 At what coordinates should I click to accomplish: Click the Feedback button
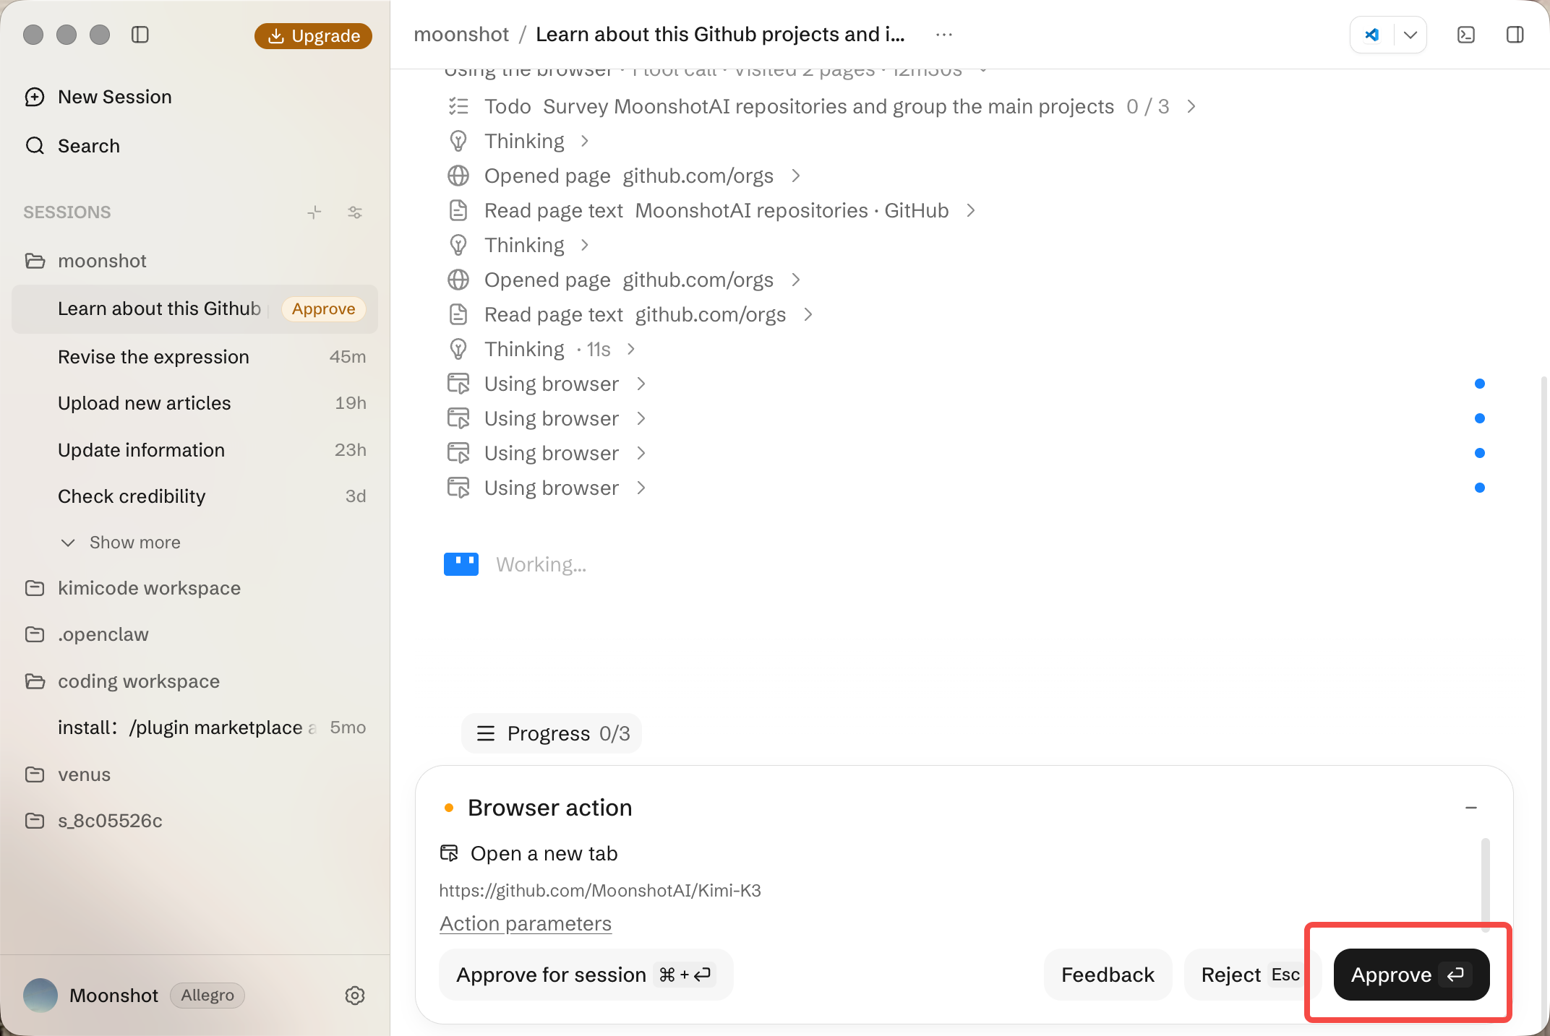click(x=1108, y=975)
